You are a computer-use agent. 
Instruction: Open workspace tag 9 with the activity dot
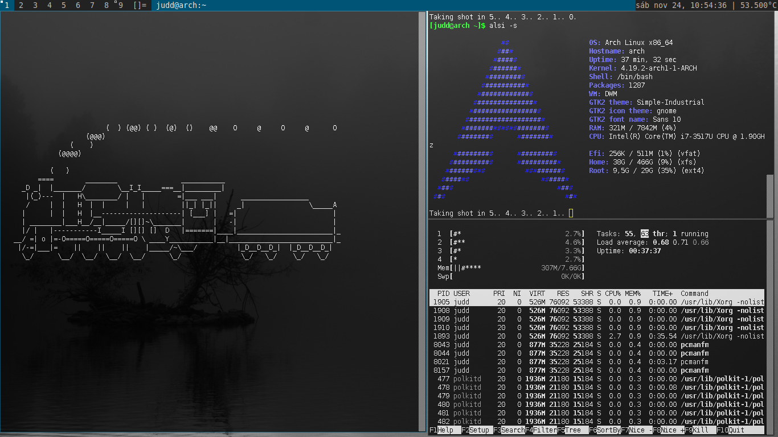point(120,6)
